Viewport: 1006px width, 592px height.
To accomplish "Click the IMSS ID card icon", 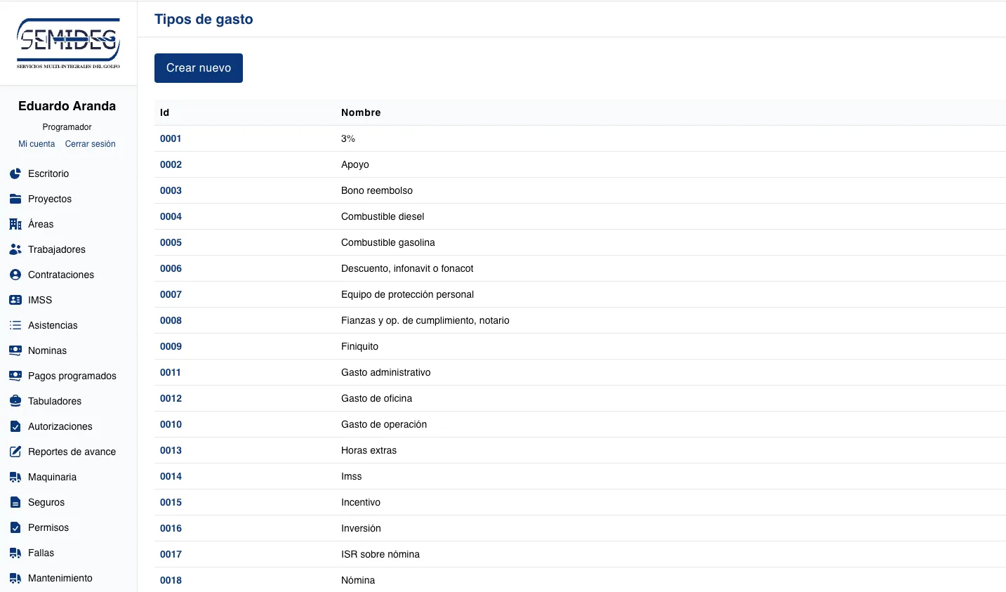I will point(15,300).
